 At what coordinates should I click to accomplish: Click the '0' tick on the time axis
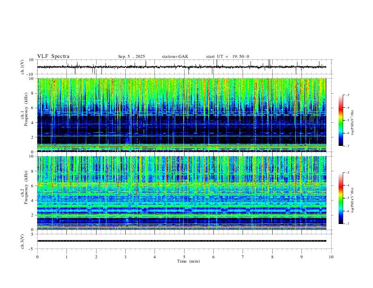[x=37, y=257]
